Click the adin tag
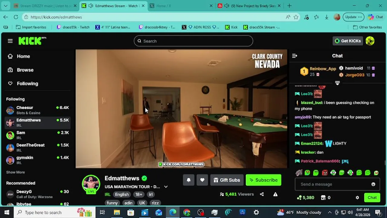The image size is (387, 218). pos(128,203)
